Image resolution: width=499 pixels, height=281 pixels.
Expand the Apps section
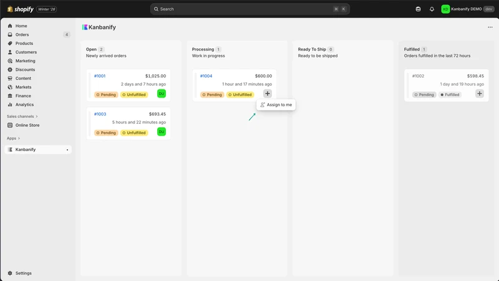point(13,138)
